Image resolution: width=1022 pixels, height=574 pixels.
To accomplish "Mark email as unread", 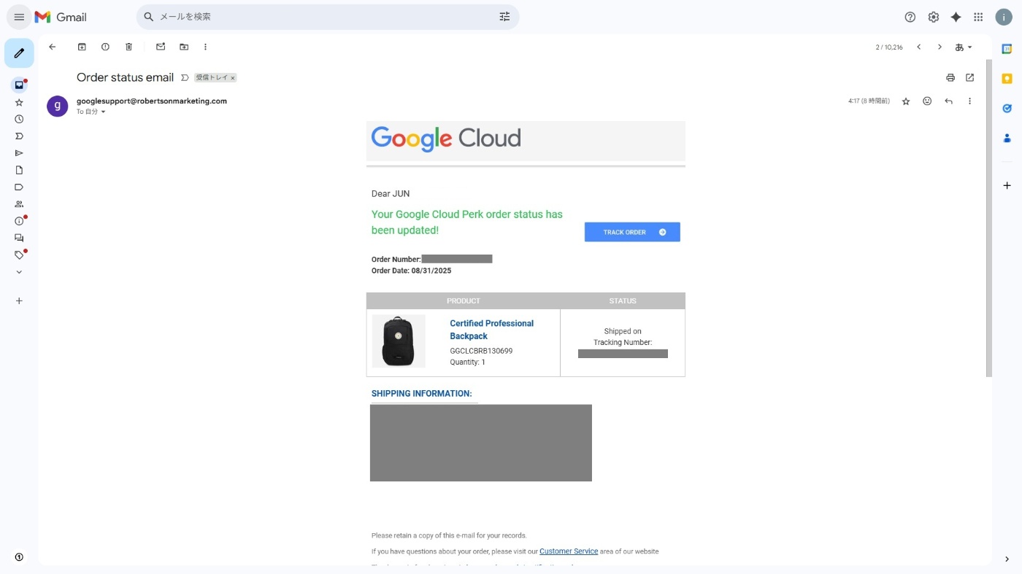I will click(x=161, y=47).
